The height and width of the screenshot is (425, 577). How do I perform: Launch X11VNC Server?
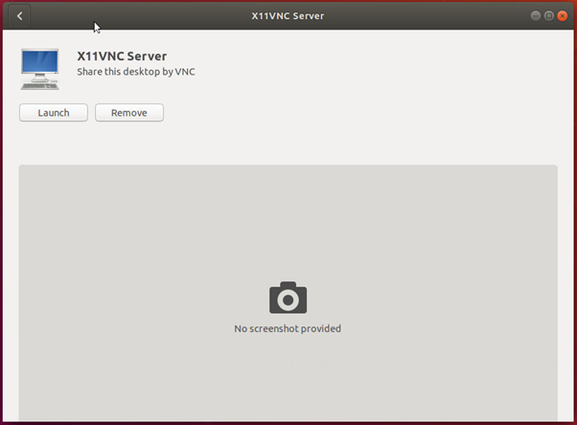pyautogui.click(x=54, y=113)
